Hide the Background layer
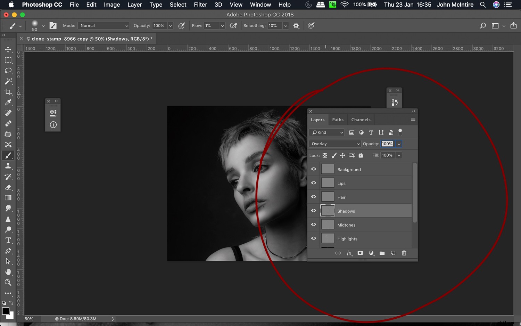This screenshot has height=326, width=521. (314, 169)
